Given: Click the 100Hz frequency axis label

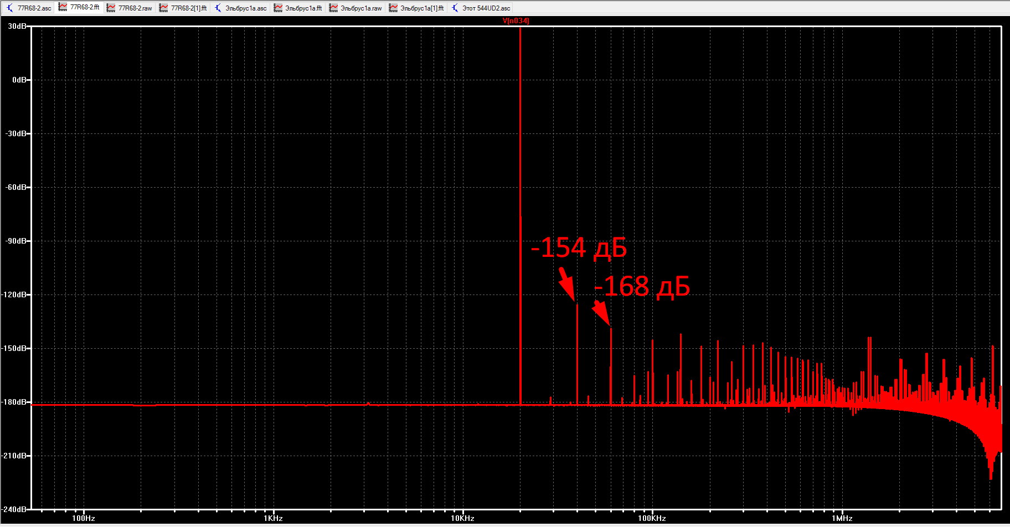Looking at the screenshot, I should click(x=84, y=518).
